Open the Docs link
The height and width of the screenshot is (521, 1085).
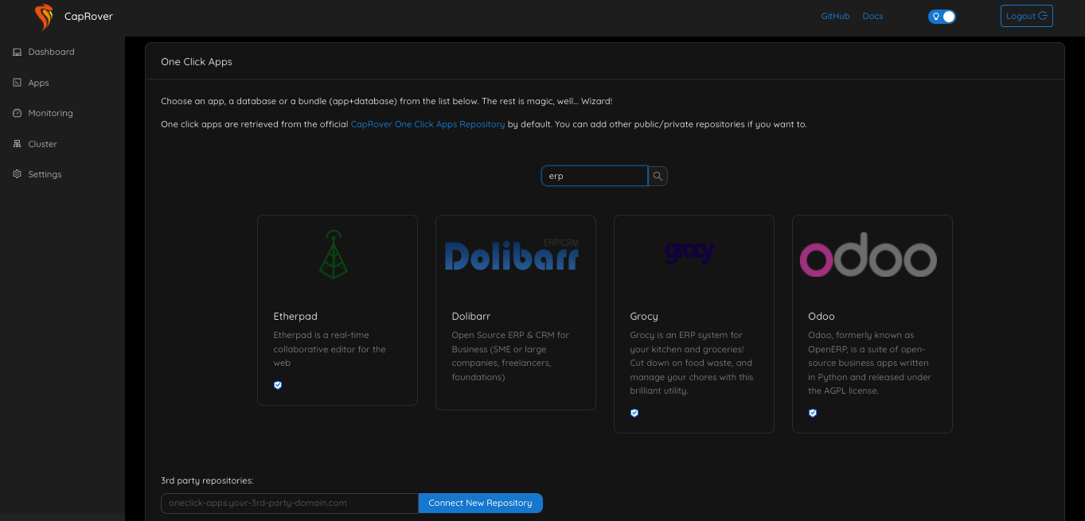872,16
